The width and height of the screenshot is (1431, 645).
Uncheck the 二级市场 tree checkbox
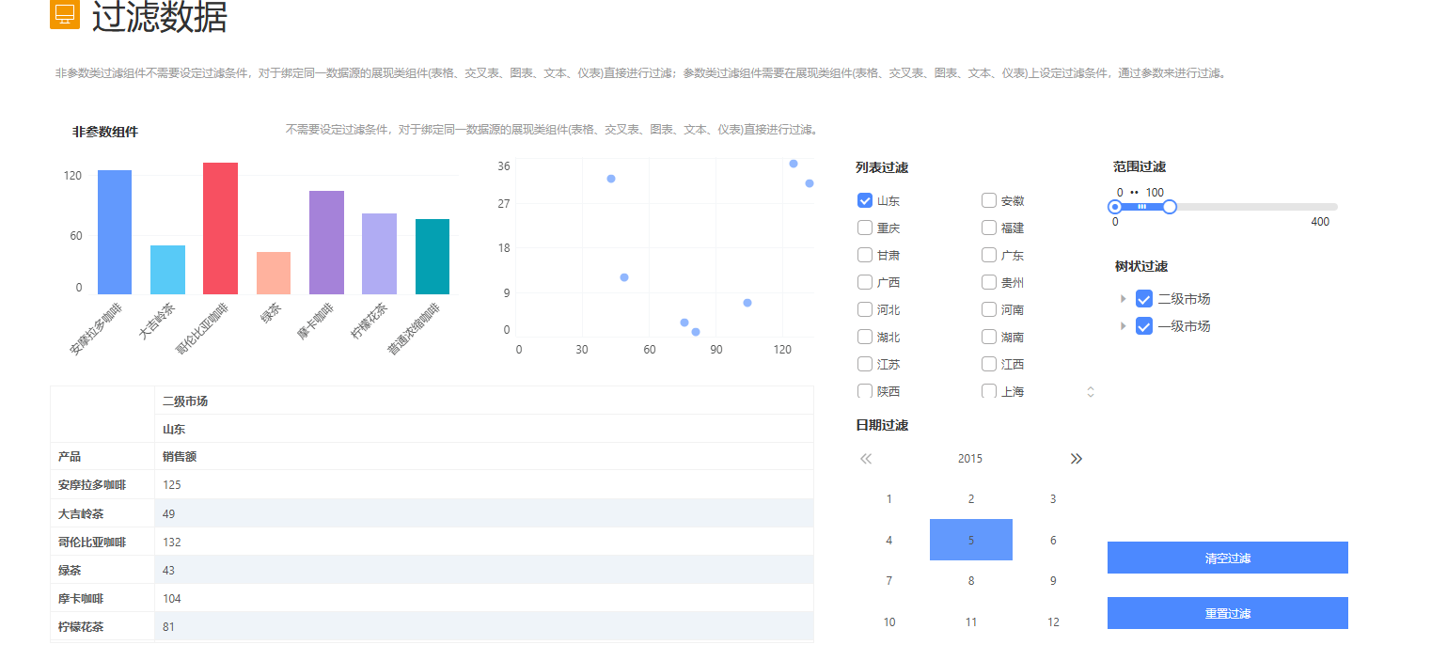(x=1144, y=299)
